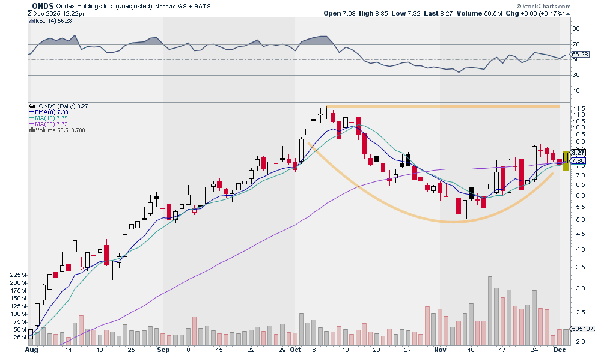Click the up-triangle icon beside the change percent

[569, 14]
